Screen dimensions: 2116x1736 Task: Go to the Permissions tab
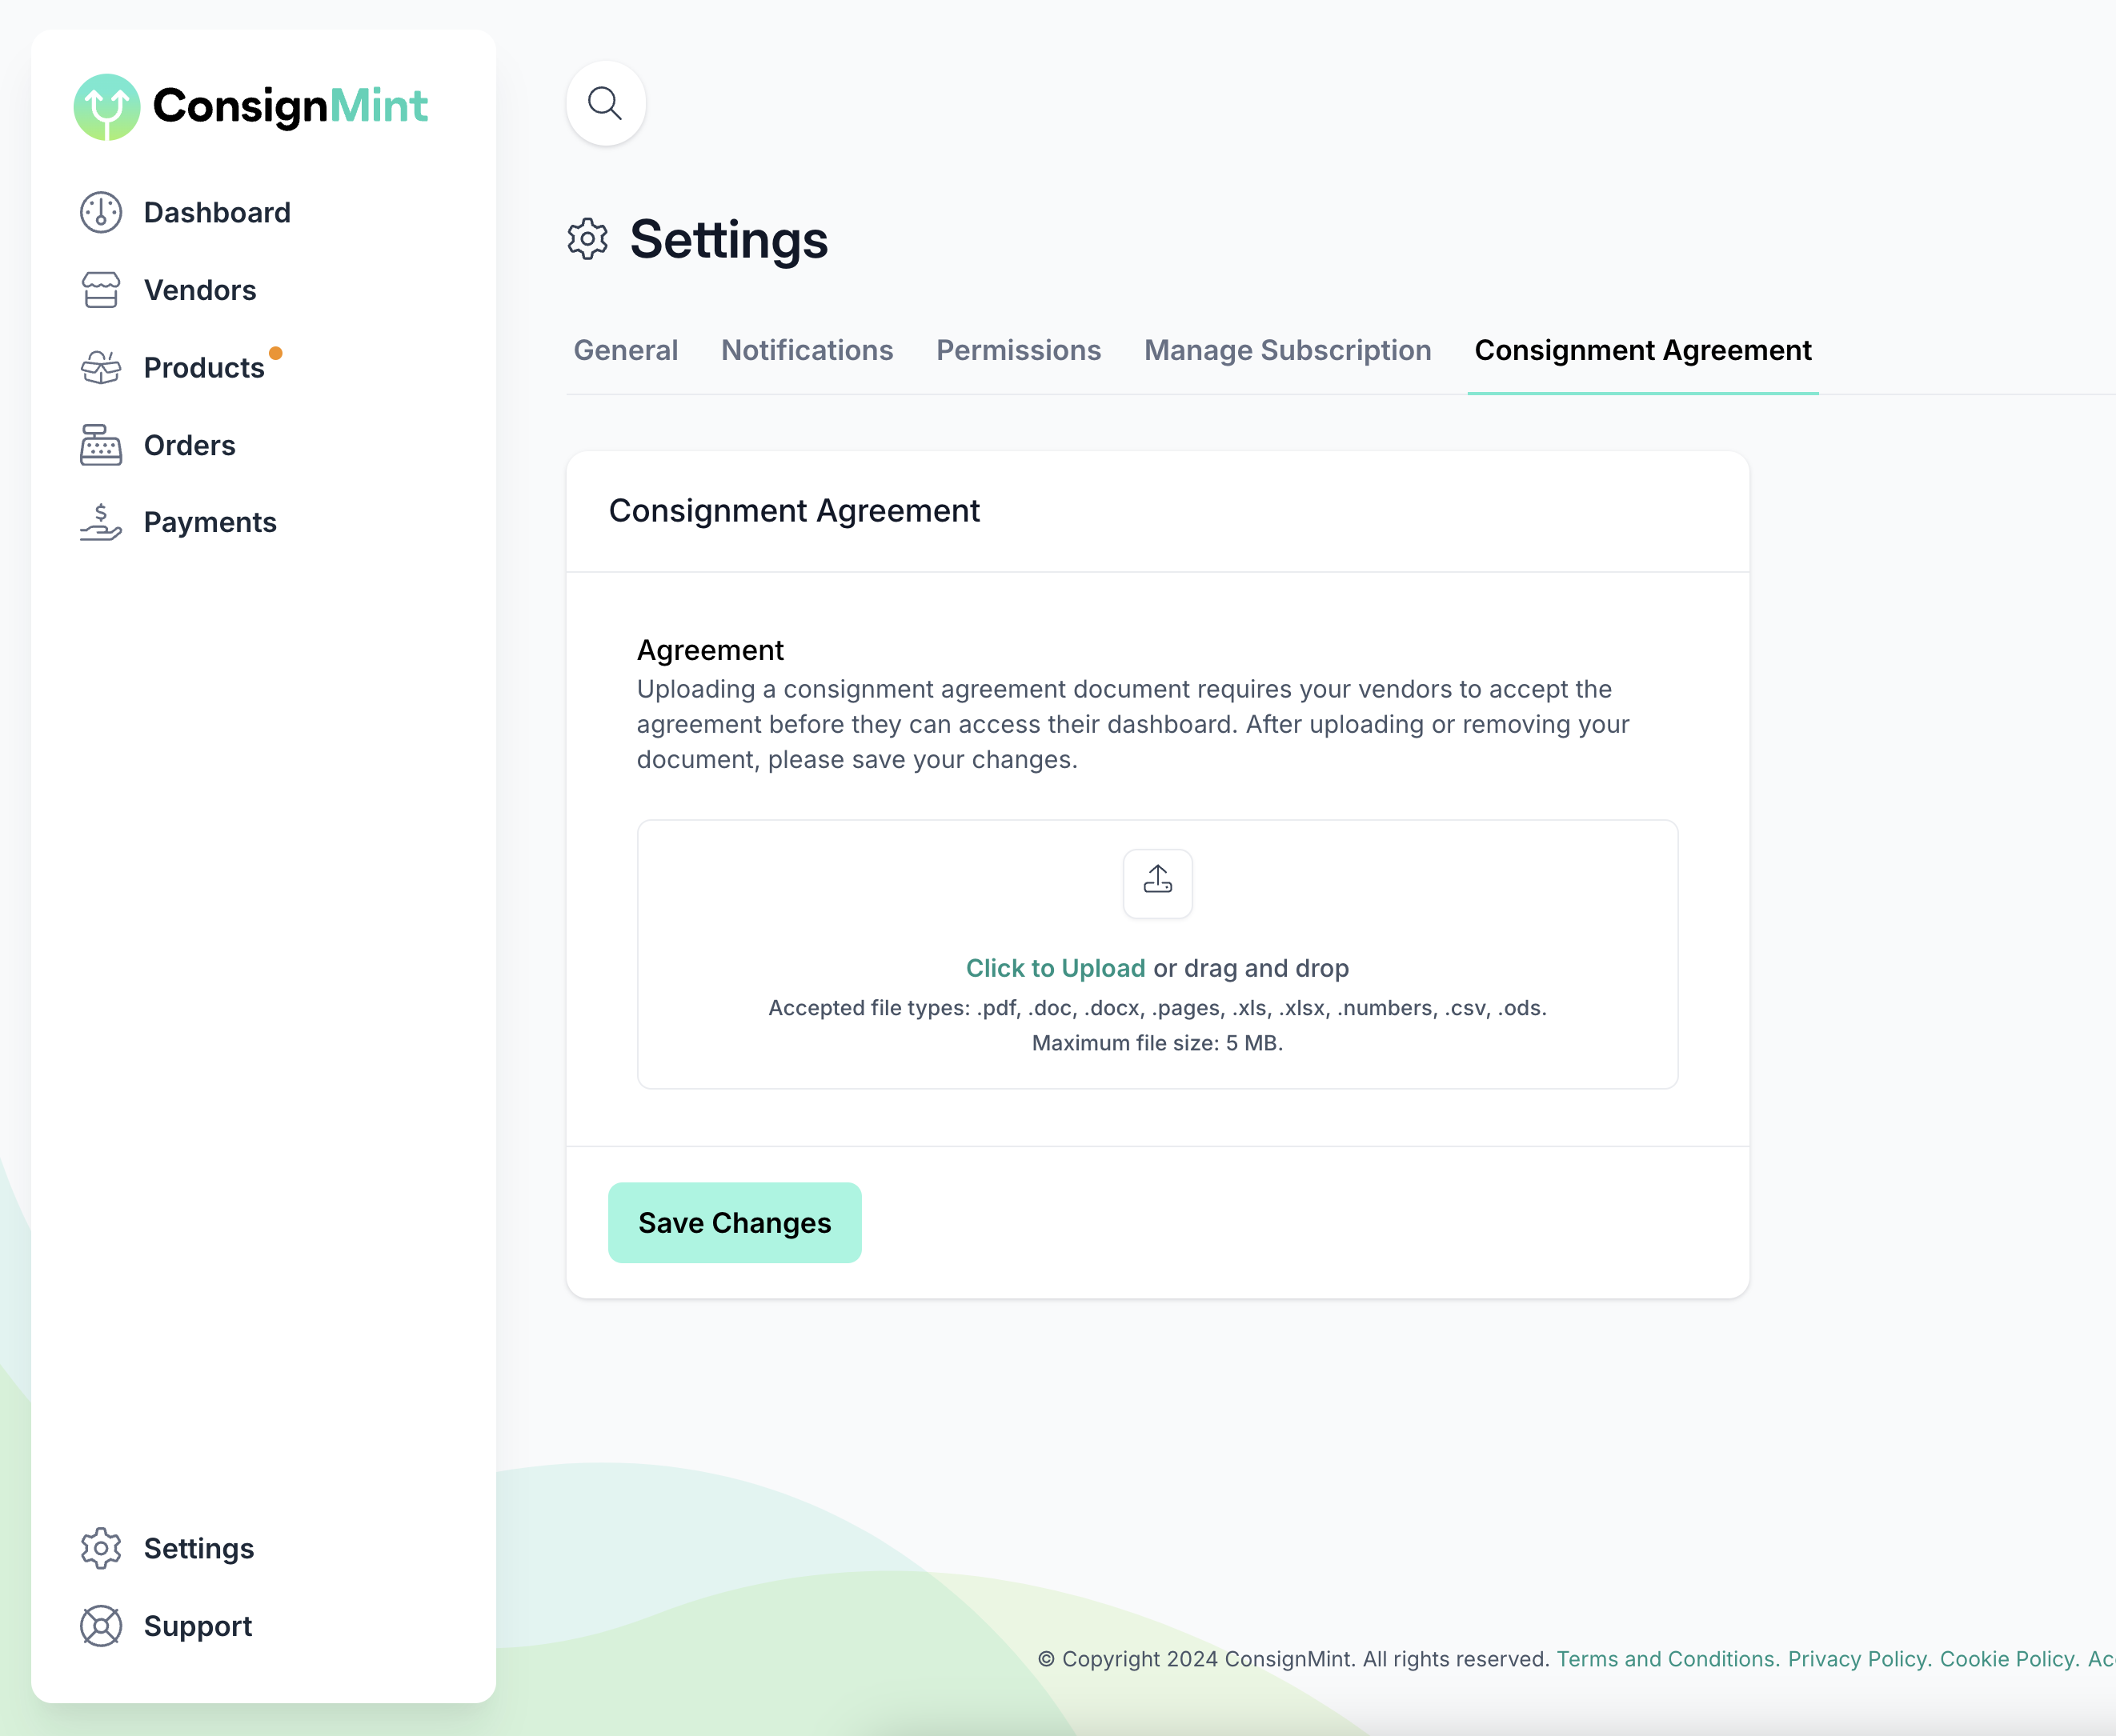1017,350
